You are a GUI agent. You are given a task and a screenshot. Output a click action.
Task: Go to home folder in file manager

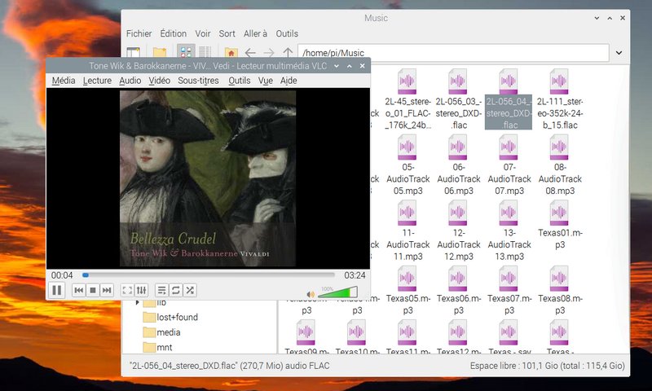pos(231,52)
